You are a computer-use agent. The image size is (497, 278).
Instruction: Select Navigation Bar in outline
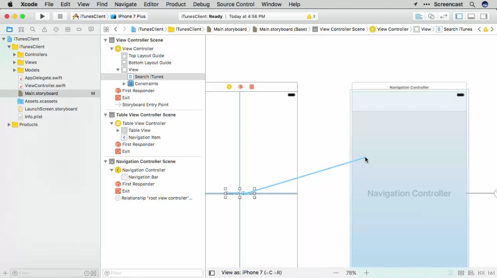click(143, 177)
